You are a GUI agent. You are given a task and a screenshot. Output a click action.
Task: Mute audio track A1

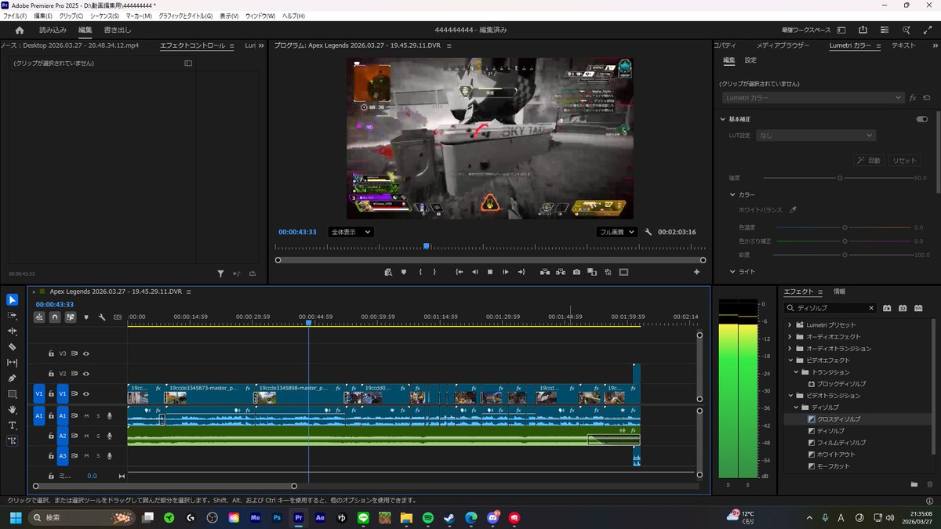pyautogui.click(x=86, y=415)
